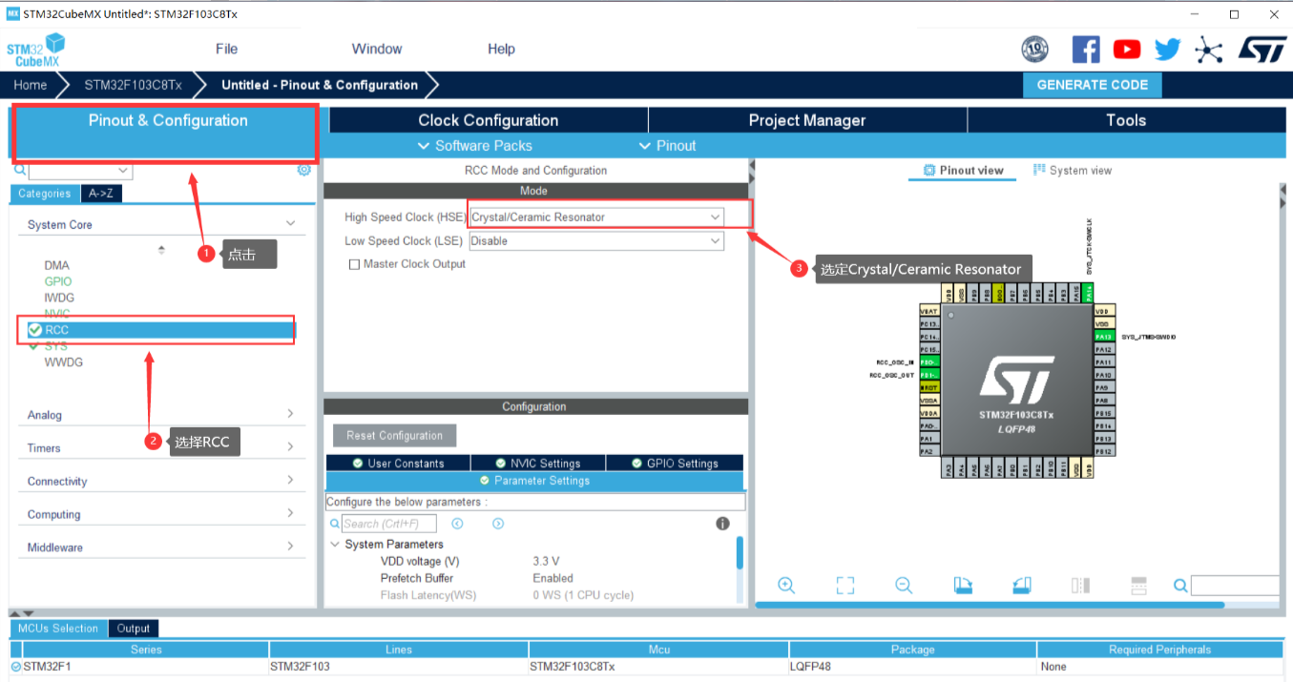This screenshot has height=682, width=1293.
Task: Open the Pinout dropdown menu
Action: (x=667, y=146)
